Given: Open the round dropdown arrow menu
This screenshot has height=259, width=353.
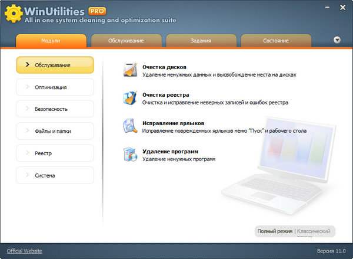Looking at the screenshot, I should click(x=337, y=41).
